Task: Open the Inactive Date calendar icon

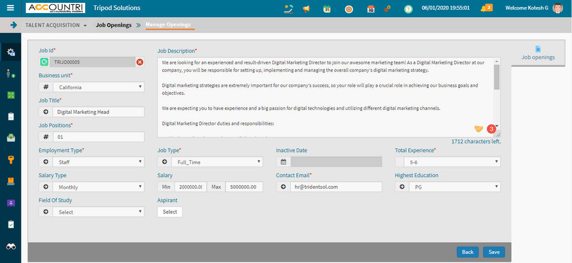Action: tap(284, 162)
